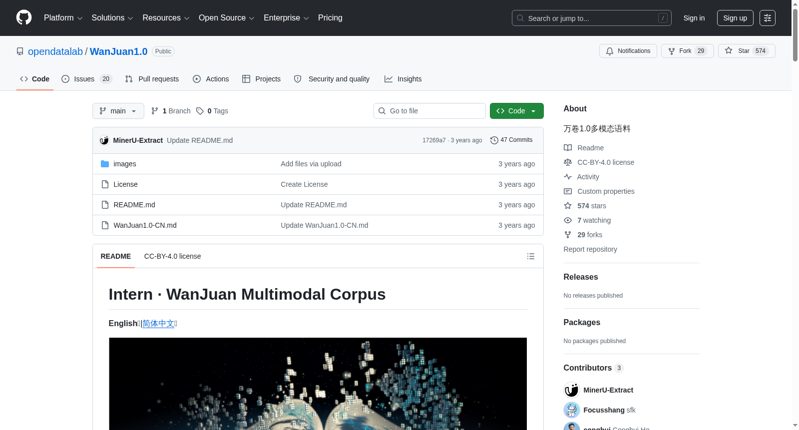Open 'Add files via upload' commit message
Viewport: 799px width, 430px height.
(311, 164)
